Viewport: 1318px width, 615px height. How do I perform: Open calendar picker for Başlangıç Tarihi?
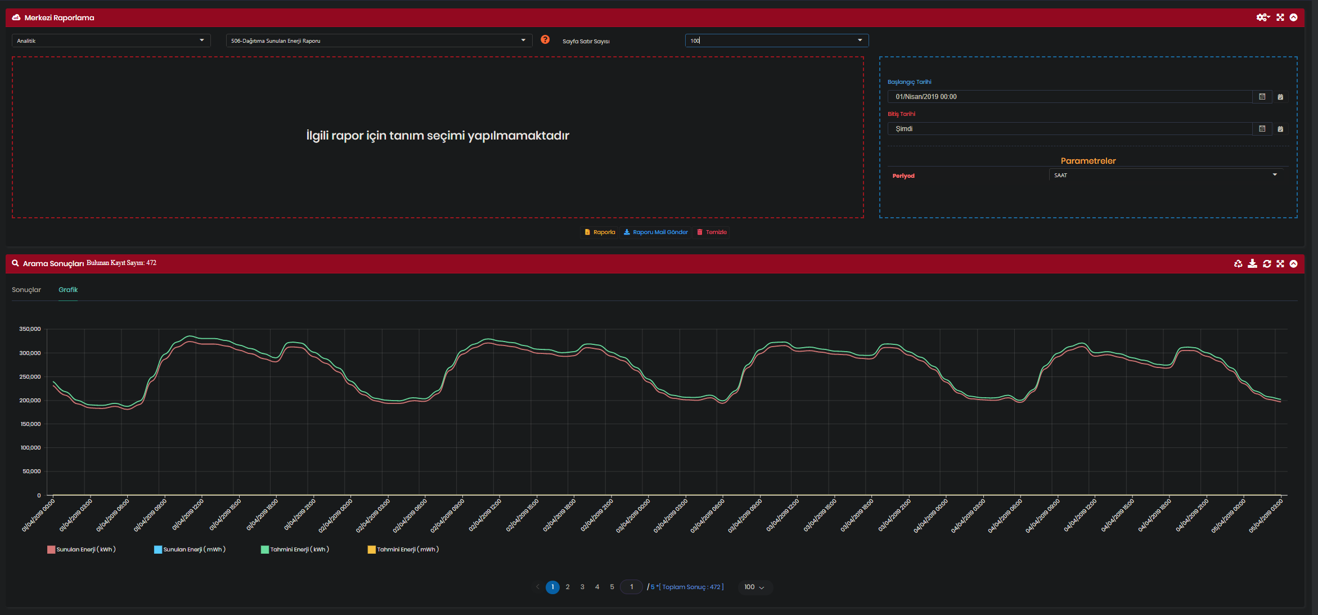[x=1262, y=97]
